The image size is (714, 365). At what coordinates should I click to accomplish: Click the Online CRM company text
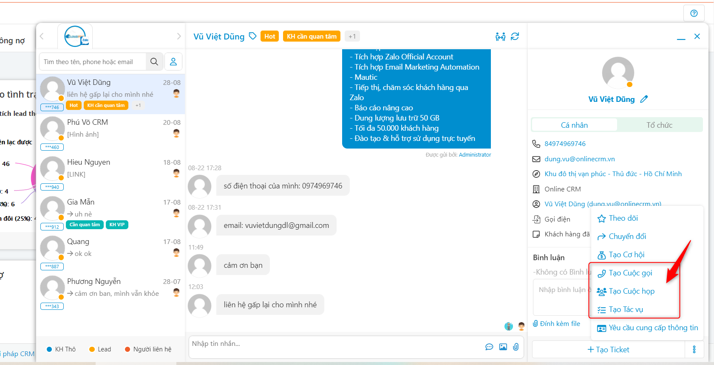point(563,189)
